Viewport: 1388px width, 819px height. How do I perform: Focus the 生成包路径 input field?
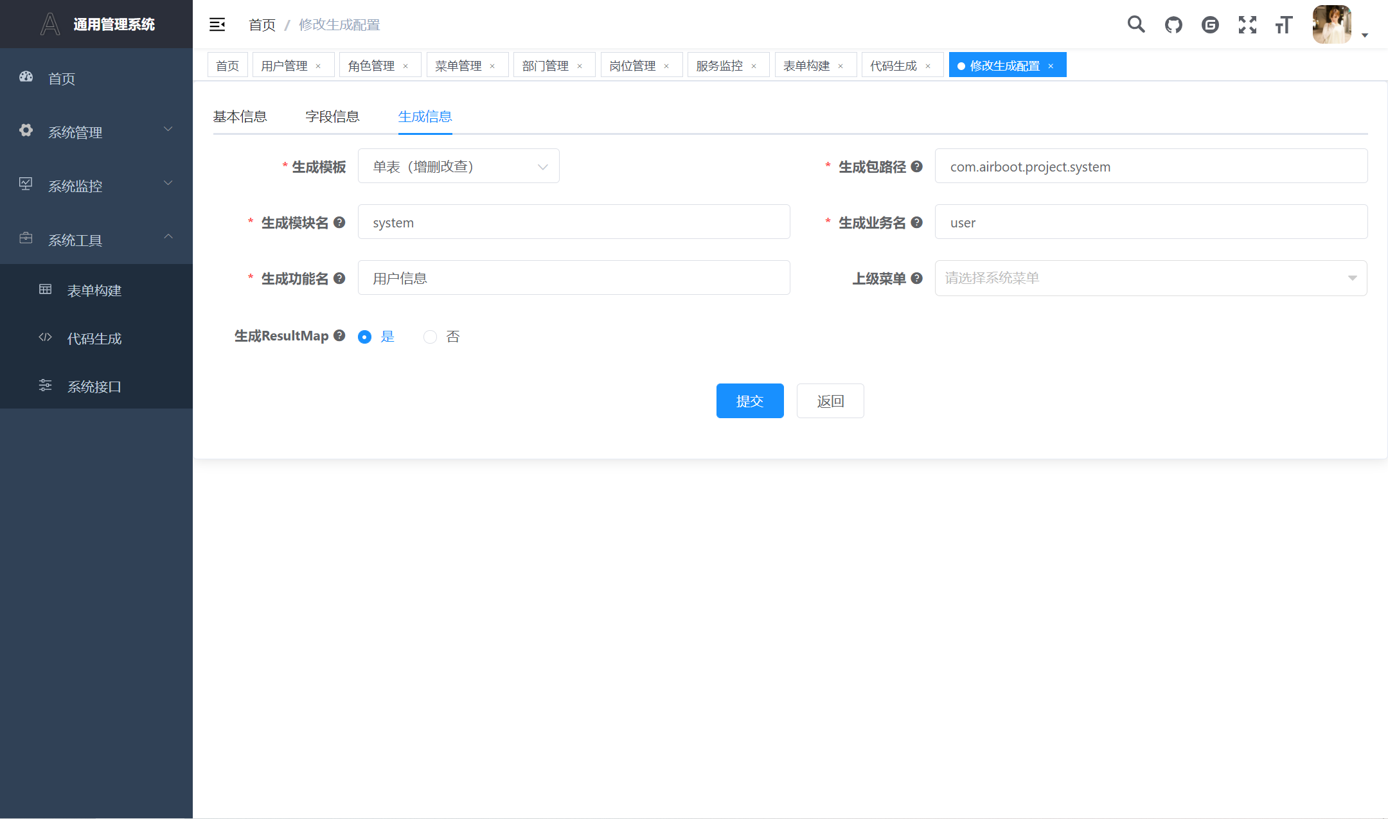pos(1151,166)
